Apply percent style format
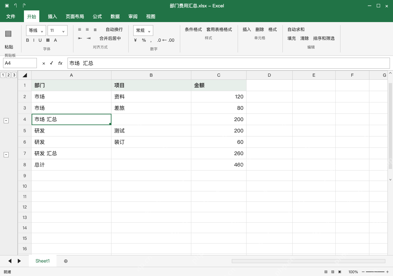The image size is (393, 276). pos(144,40)
